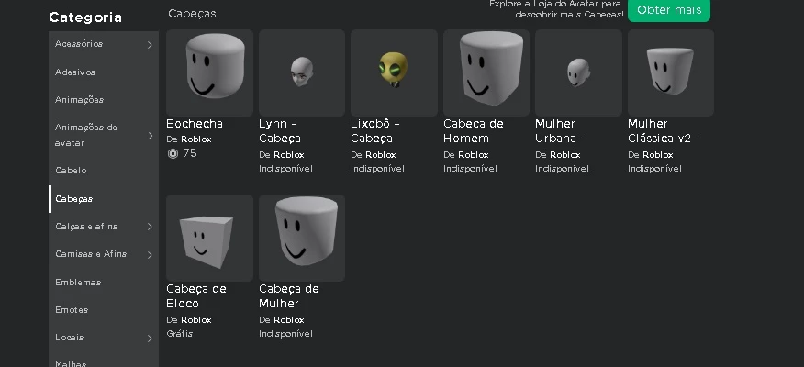Expand the Animações de avatar chevron

(x=150, y=135)
